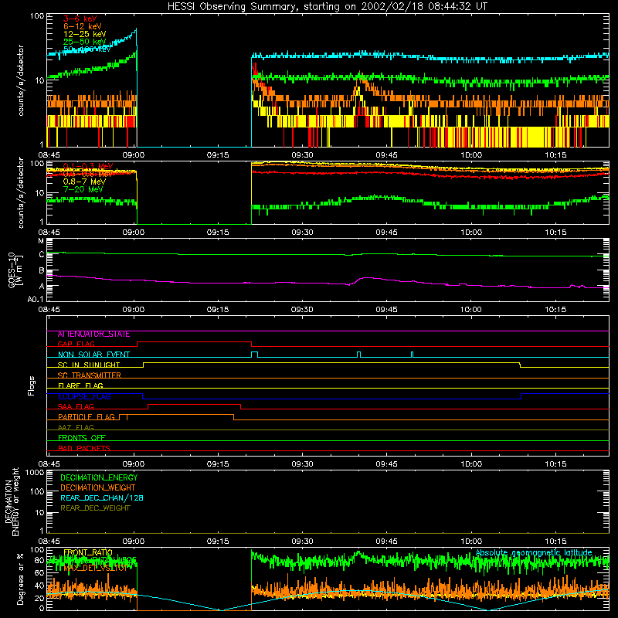Select the '10:00' time label under the GOES panel

(x=471, y=310)
